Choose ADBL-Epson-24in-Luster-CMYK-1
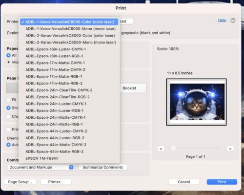 point(69,104)
